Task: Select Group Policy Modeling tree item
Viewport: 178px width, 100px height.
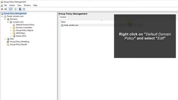Action: click(19, 42)
